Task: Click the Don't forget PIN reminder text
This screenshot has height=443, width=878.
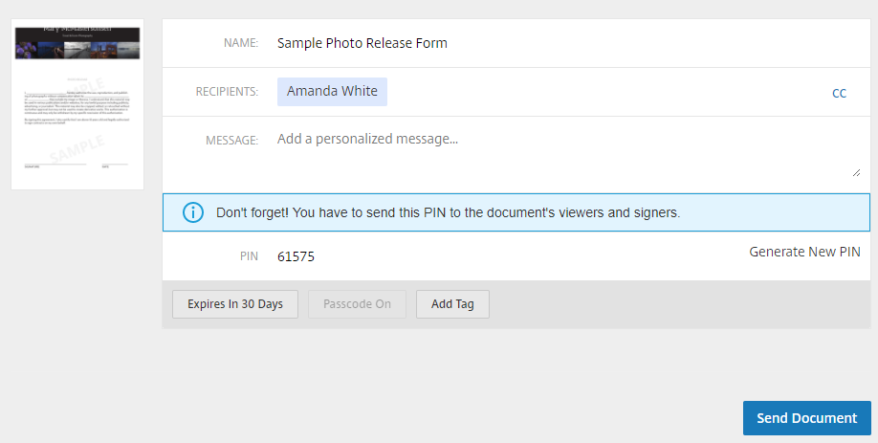Action: point(448,212)
